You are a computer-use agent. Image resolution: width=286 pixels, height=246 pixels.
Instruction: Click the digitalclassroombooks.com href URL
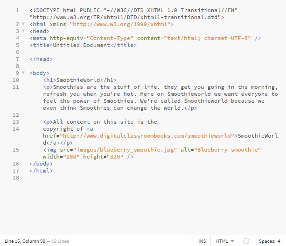pyautogui.click(x=147, y=136)
